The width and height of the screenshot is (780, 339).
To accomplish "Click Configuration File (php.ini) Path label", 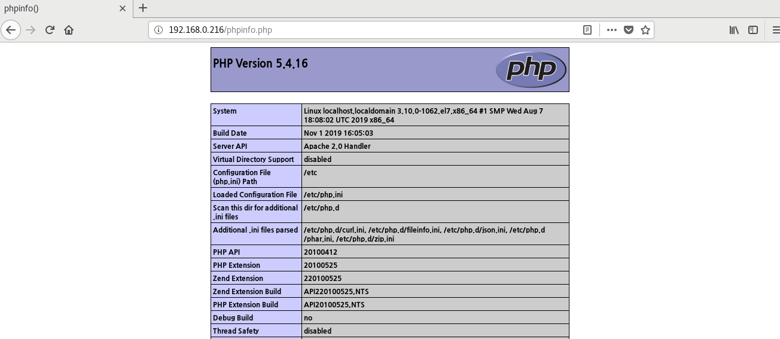I will pos(242,177).
